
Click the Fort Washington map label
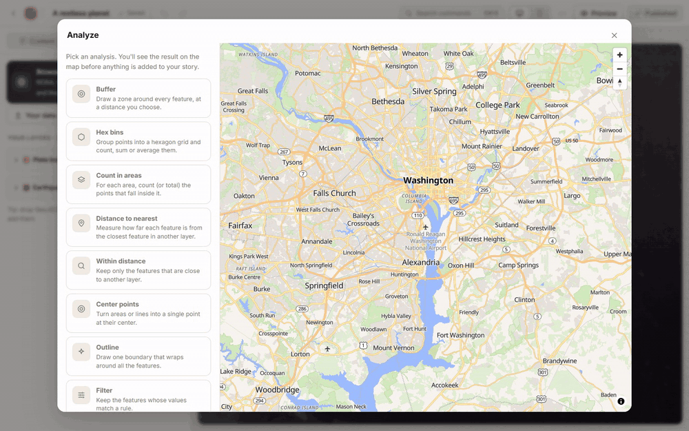pyautogui.click(x=460, y=335)
